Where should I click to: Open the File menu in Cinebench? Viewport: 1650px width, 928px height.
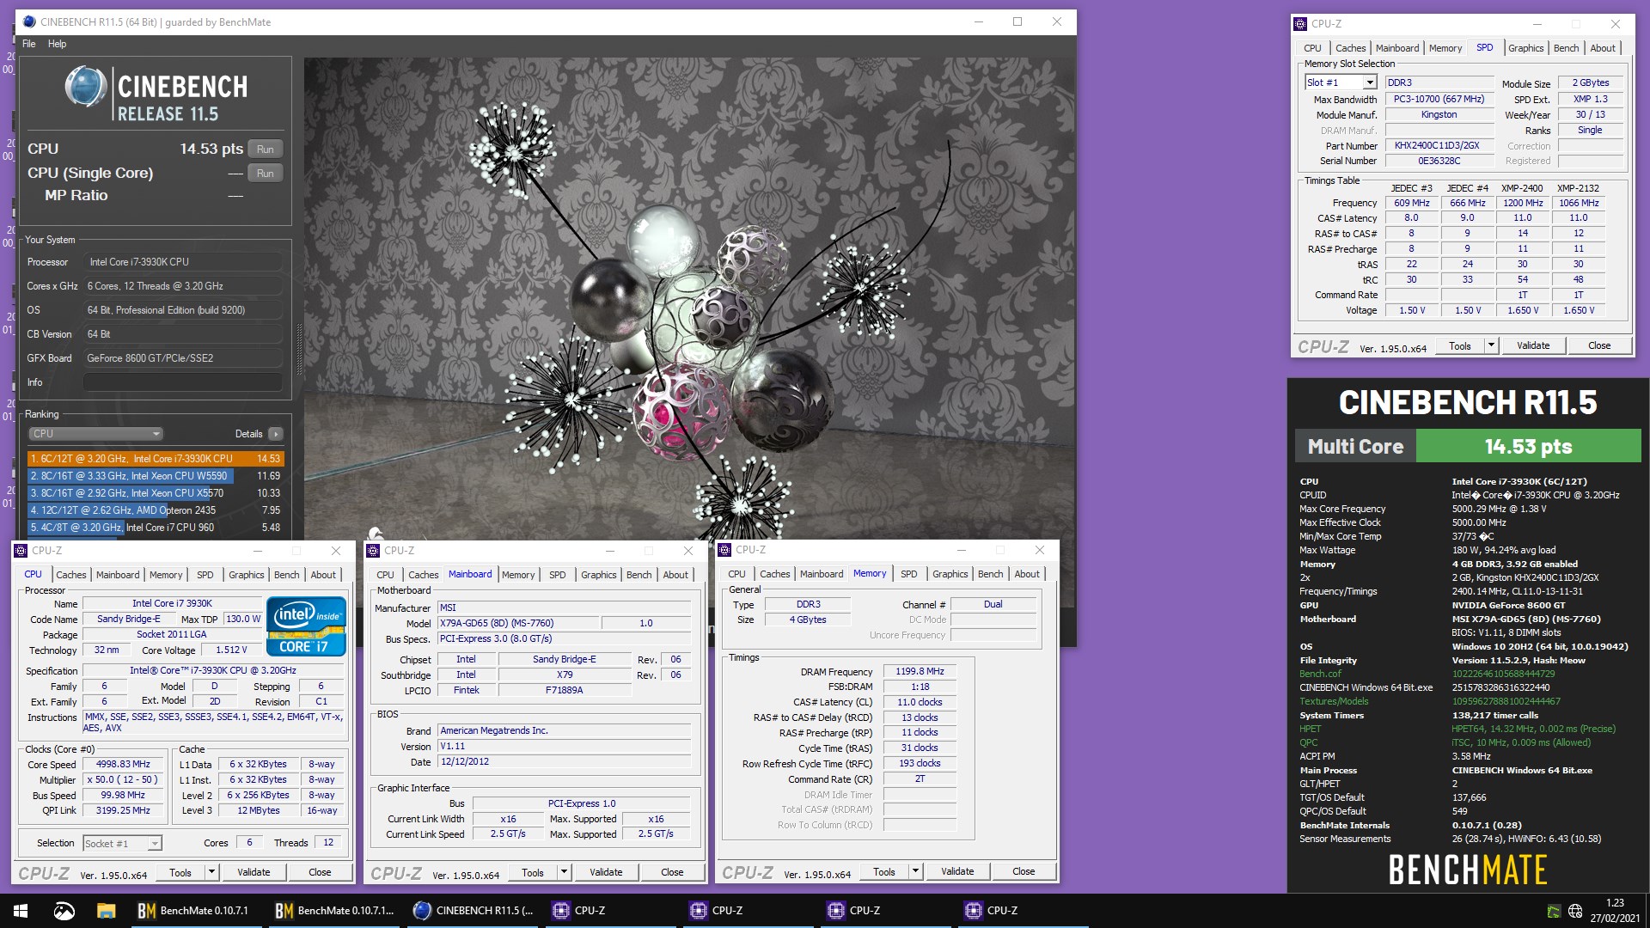pos(29,44)
